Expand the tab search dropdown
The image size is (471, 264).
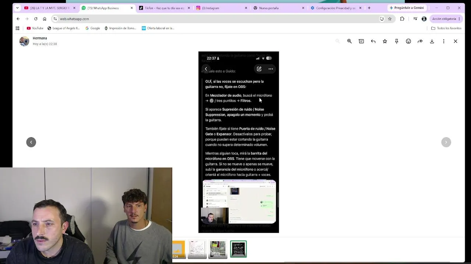[17, 8]
